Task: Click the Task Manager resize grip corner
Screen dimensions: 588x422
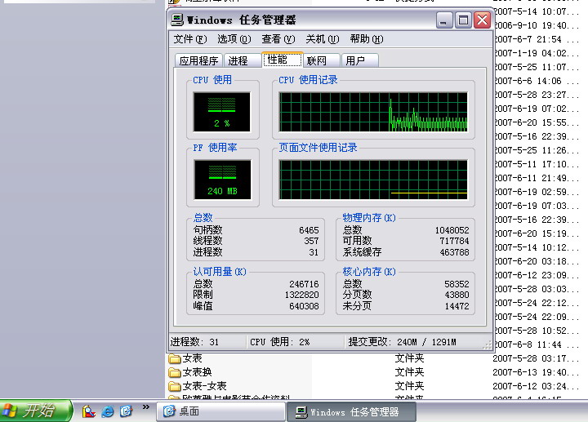Action: [487, 344]
